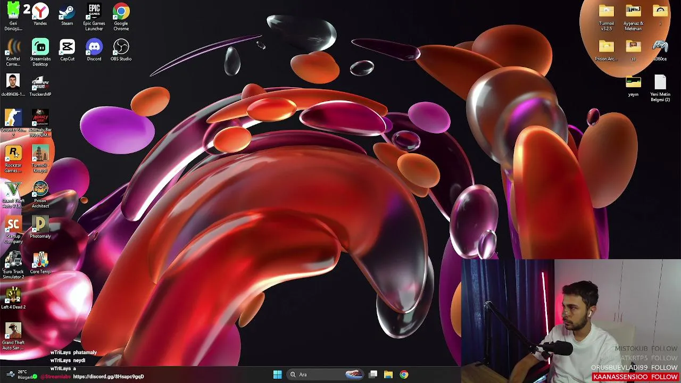Screen dimensions: 681x383
Task: Open the Photomaly shortcut
Action: pyautogui.click(x=40, y=227)
